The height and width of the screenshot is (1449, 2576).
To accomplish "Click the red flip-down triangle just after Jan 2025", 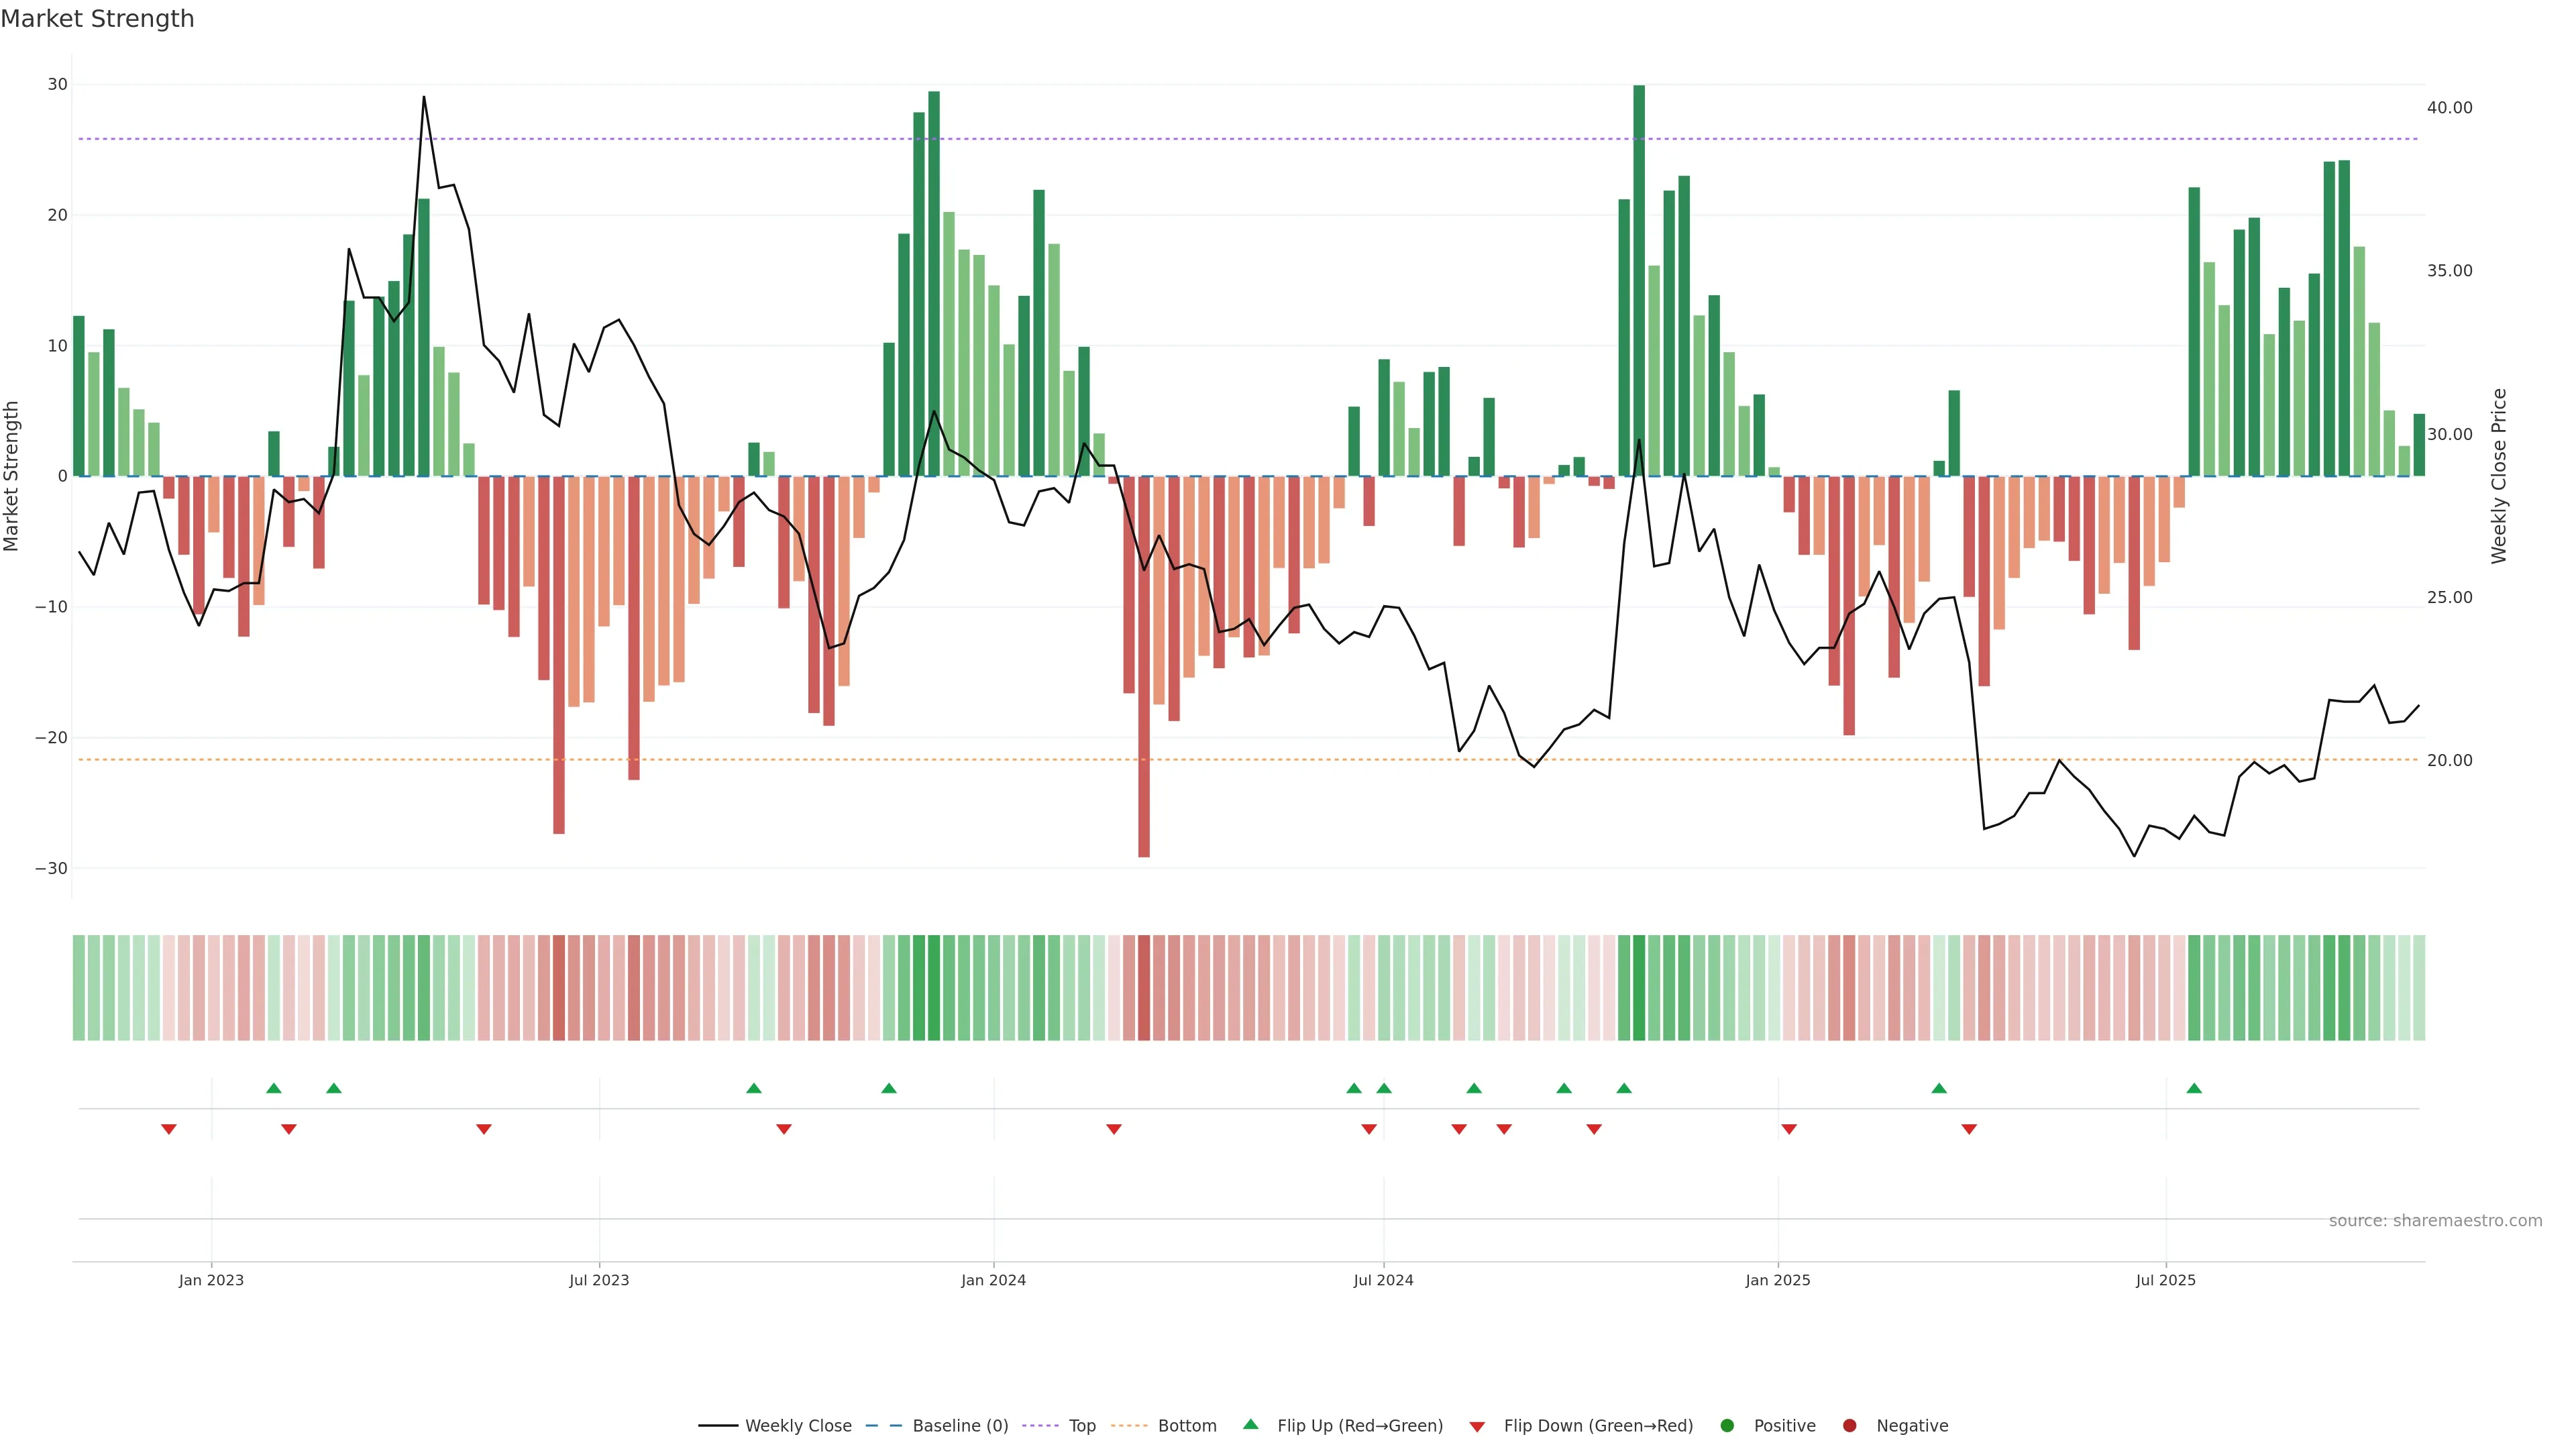I will (x=1789, y=1129).
